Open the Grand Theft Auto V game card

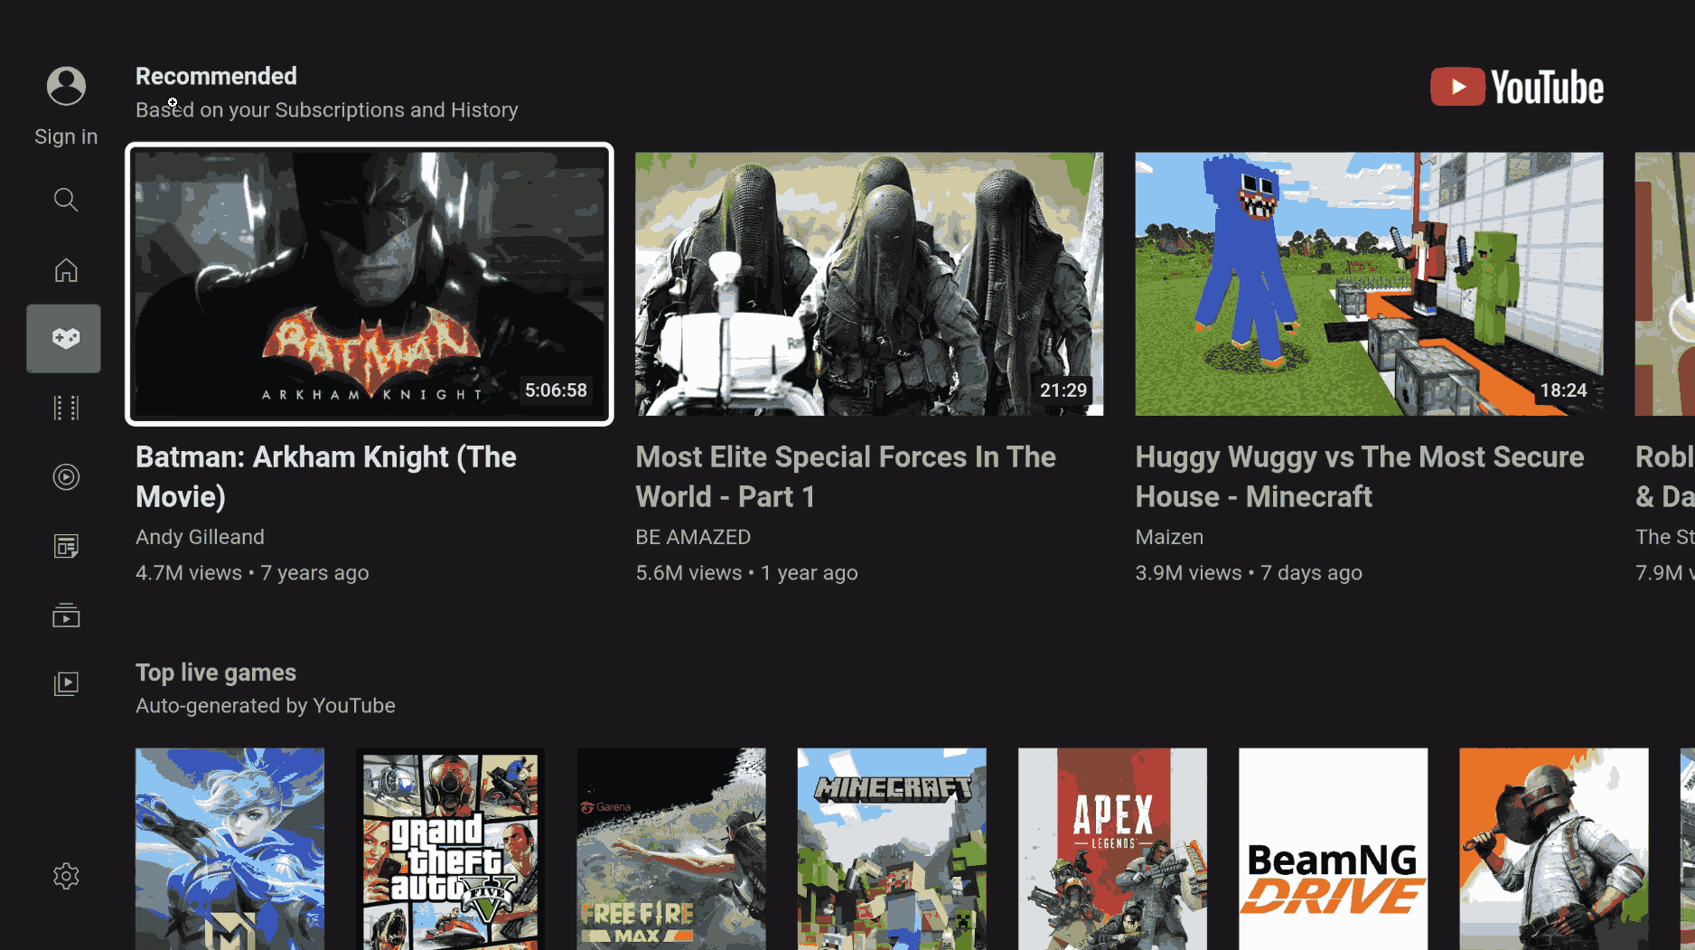450,849
